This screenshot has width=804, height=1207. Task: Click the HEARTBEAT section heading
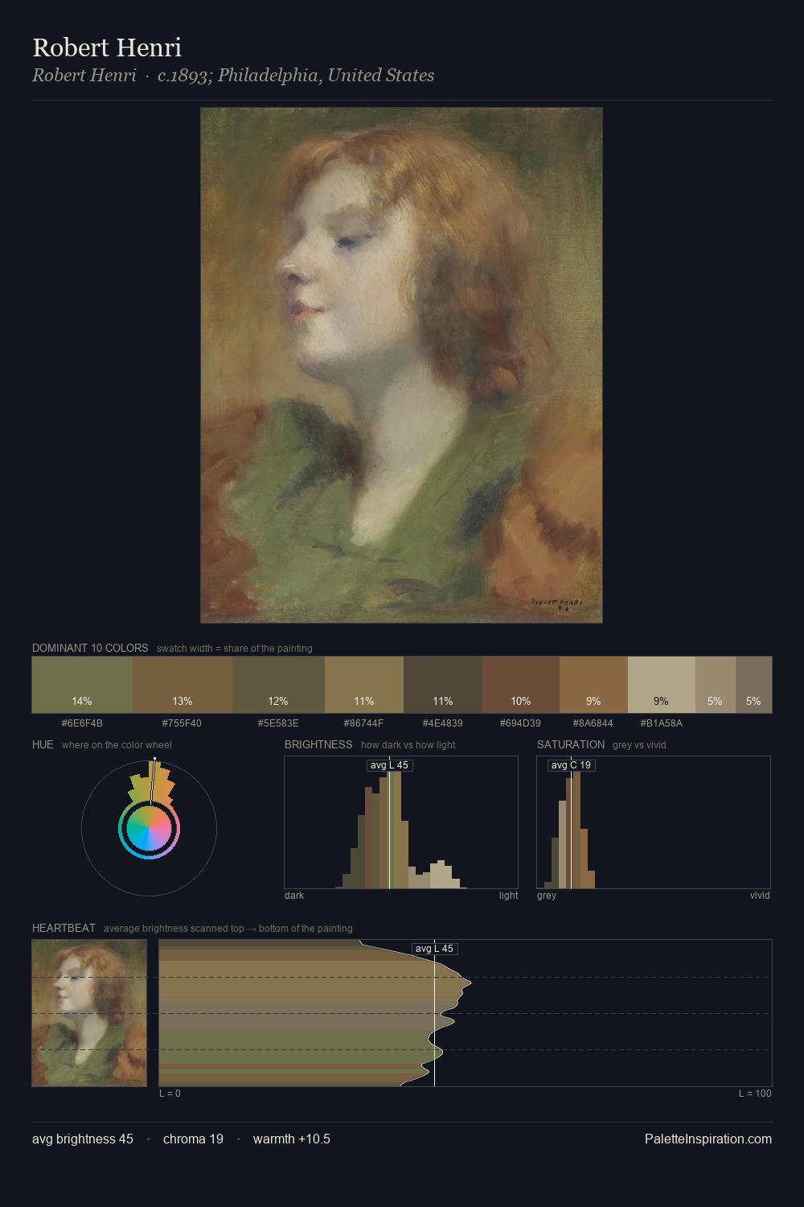click(x=64, y=928)
